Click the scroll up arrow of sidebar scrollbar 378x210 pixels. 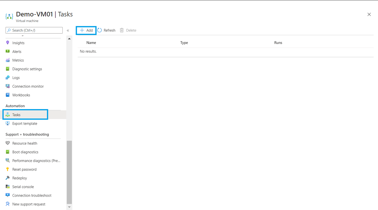(x=69, y=39)
